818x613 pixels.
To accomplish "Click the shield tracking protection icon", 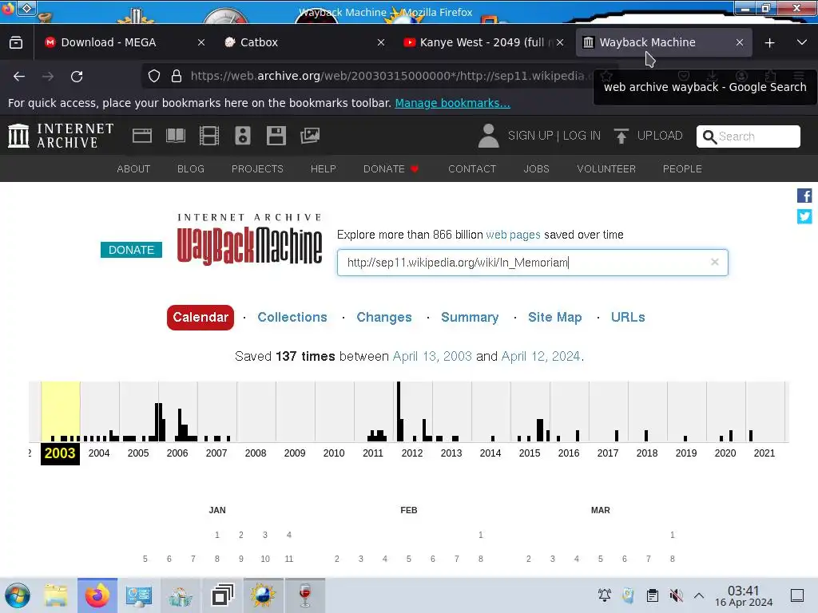I will [154, 76].
